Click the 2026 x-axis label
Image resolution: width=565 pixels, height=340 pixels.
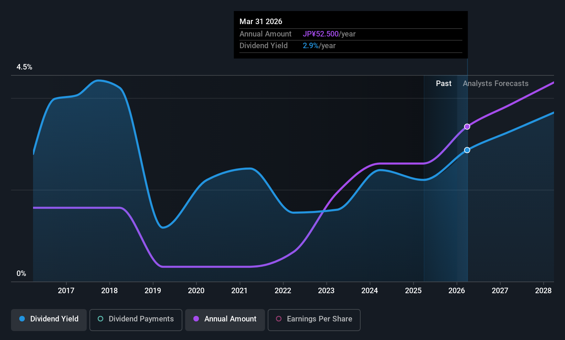[457, 291]
